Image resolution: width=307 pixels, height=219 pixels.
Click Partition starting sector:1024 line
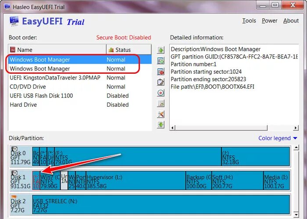[206, 72]
